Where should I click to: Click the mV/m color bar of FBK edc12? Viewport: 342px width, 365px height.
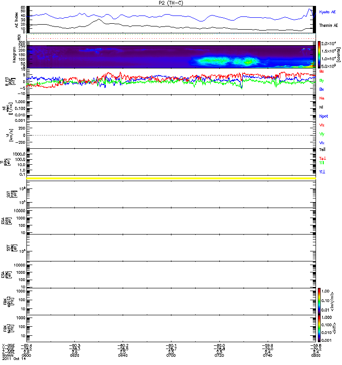click(319, 302)
